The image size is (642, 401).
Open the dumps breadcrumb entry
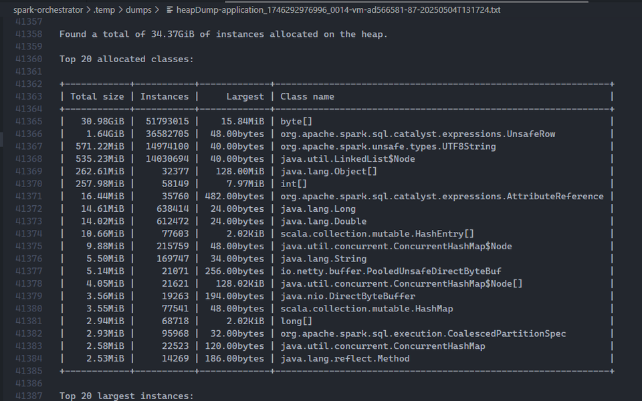[x=140, y=10]
